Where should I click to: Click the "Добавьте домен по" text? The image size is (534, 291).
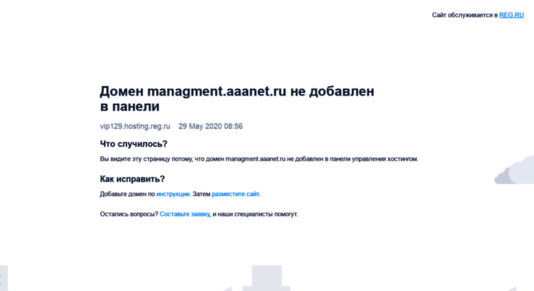tap(127, 194)
